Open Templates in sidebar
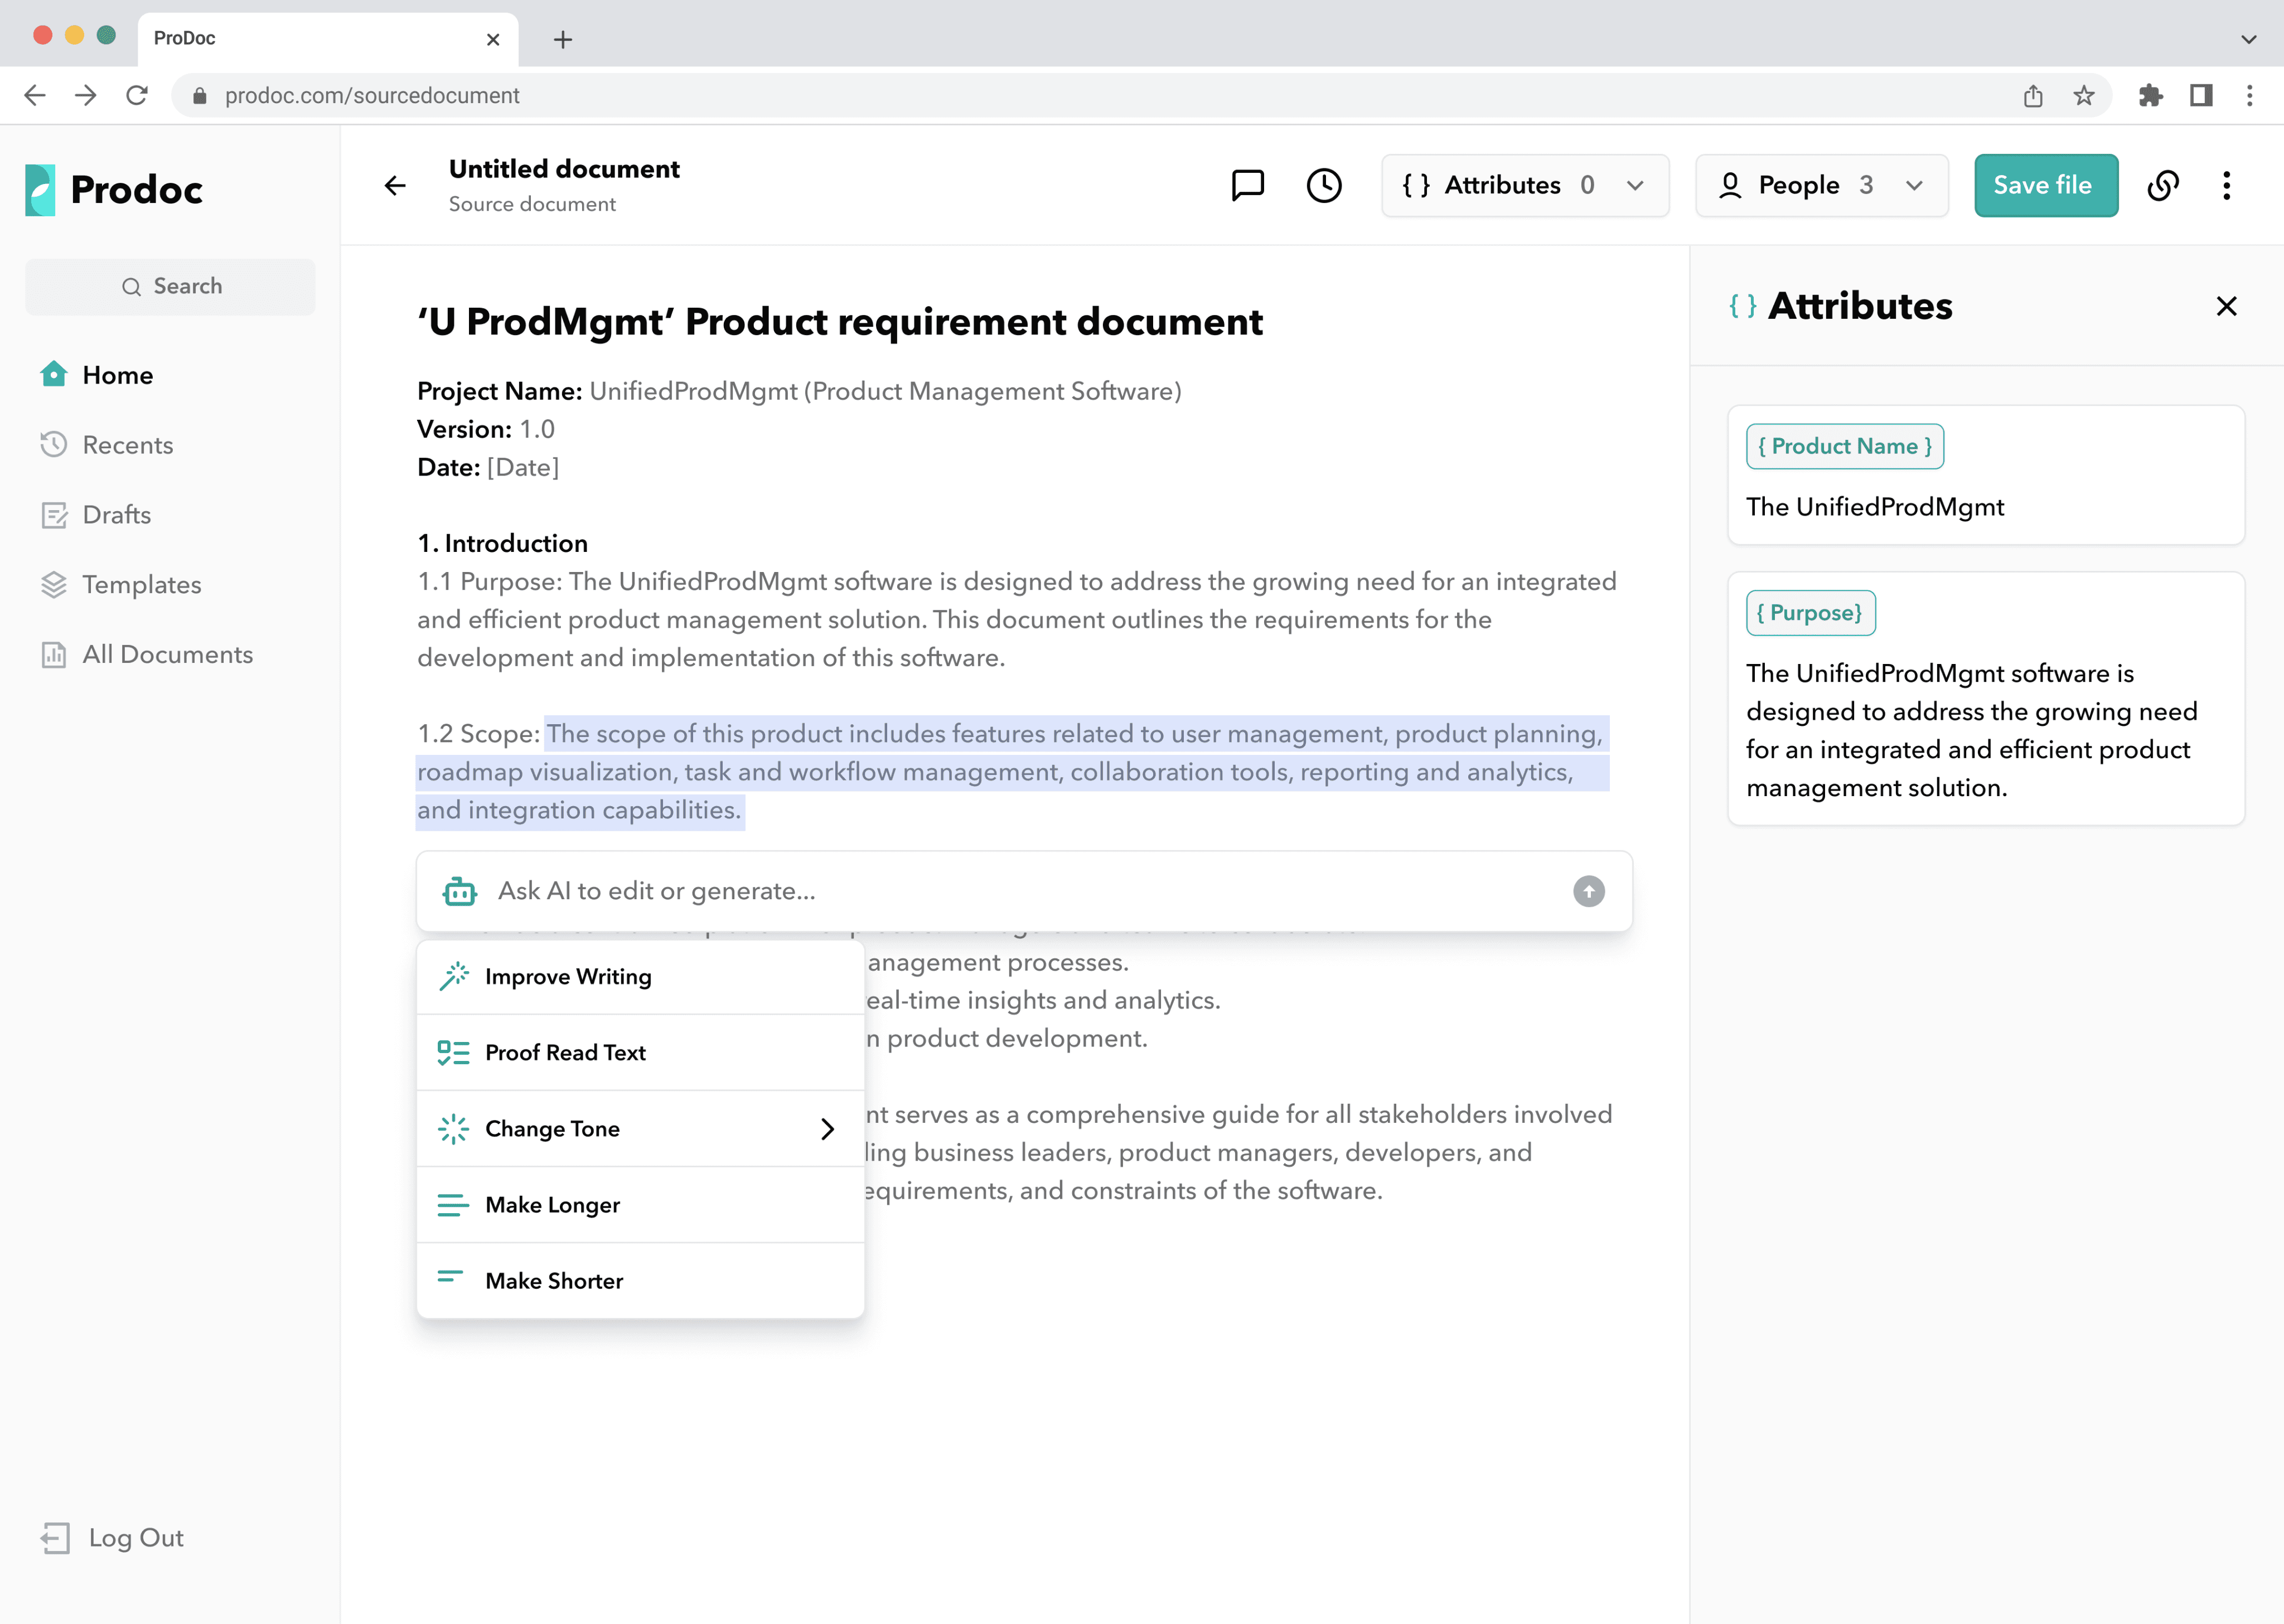The image size is (2284, 1624). coord(121,585)
